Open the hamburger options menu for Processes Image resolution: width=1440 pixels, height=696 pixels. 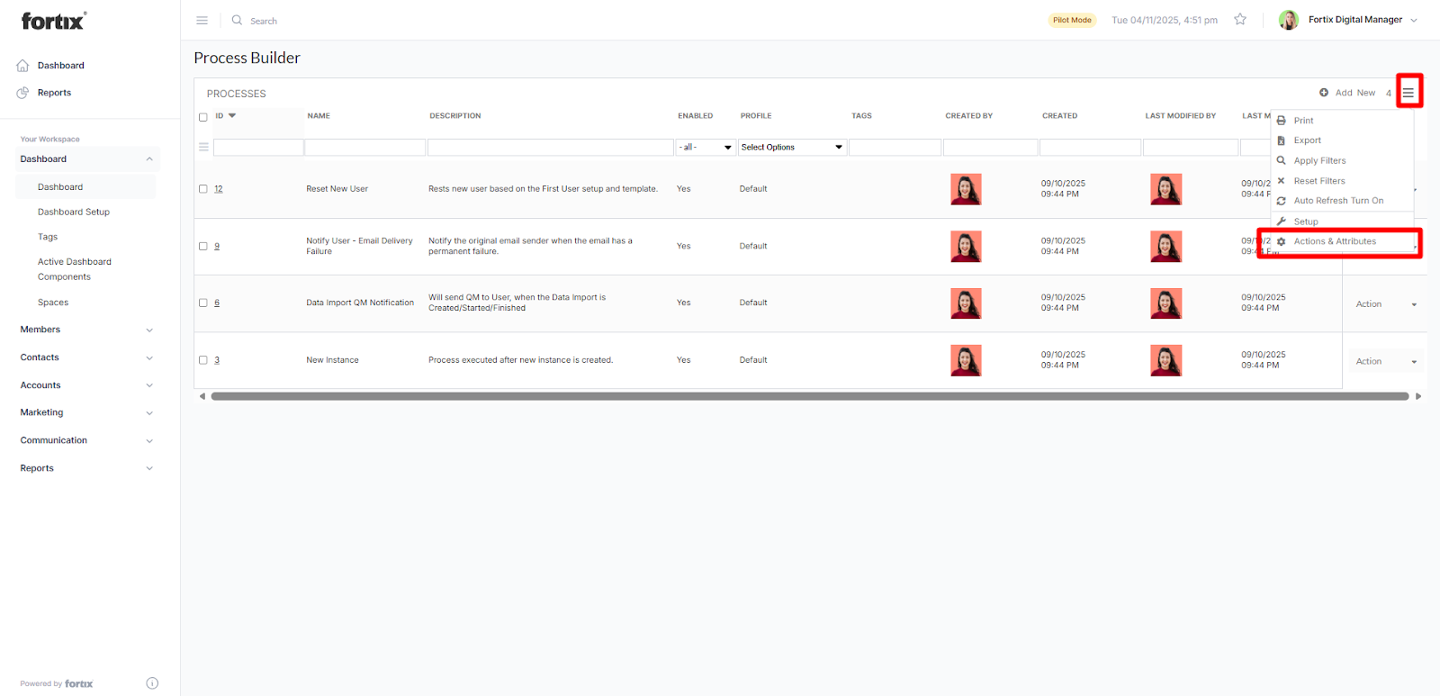pyautogui.click(x=1408, y=93)
